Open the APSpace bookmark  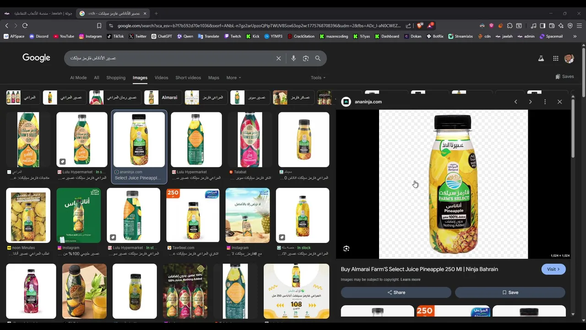[x=14, y=36]
